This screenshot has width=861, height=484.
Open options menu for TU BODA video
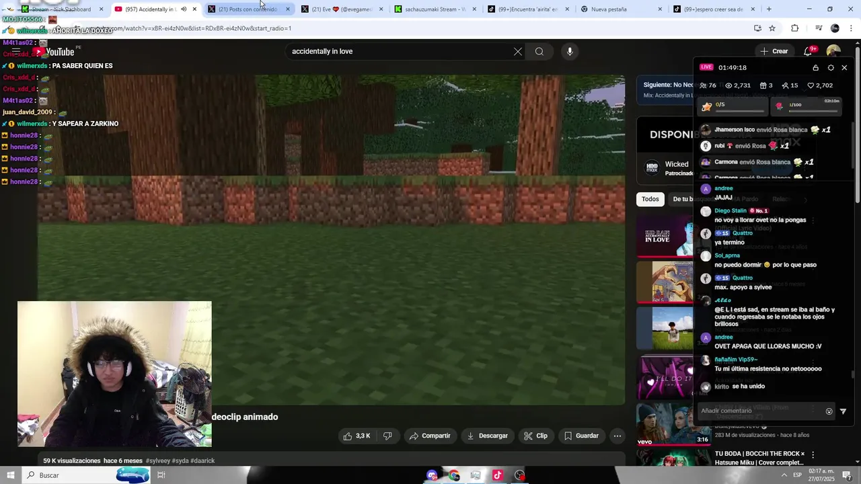[x=813, y=454]
